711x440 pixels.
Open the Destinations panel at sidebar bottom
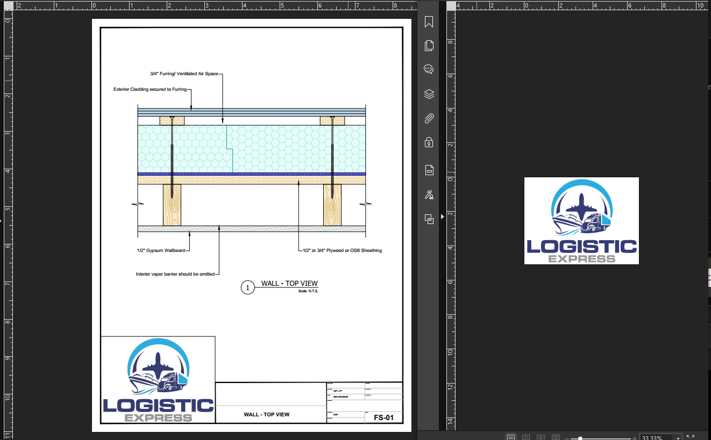click(x=429, y=219)
